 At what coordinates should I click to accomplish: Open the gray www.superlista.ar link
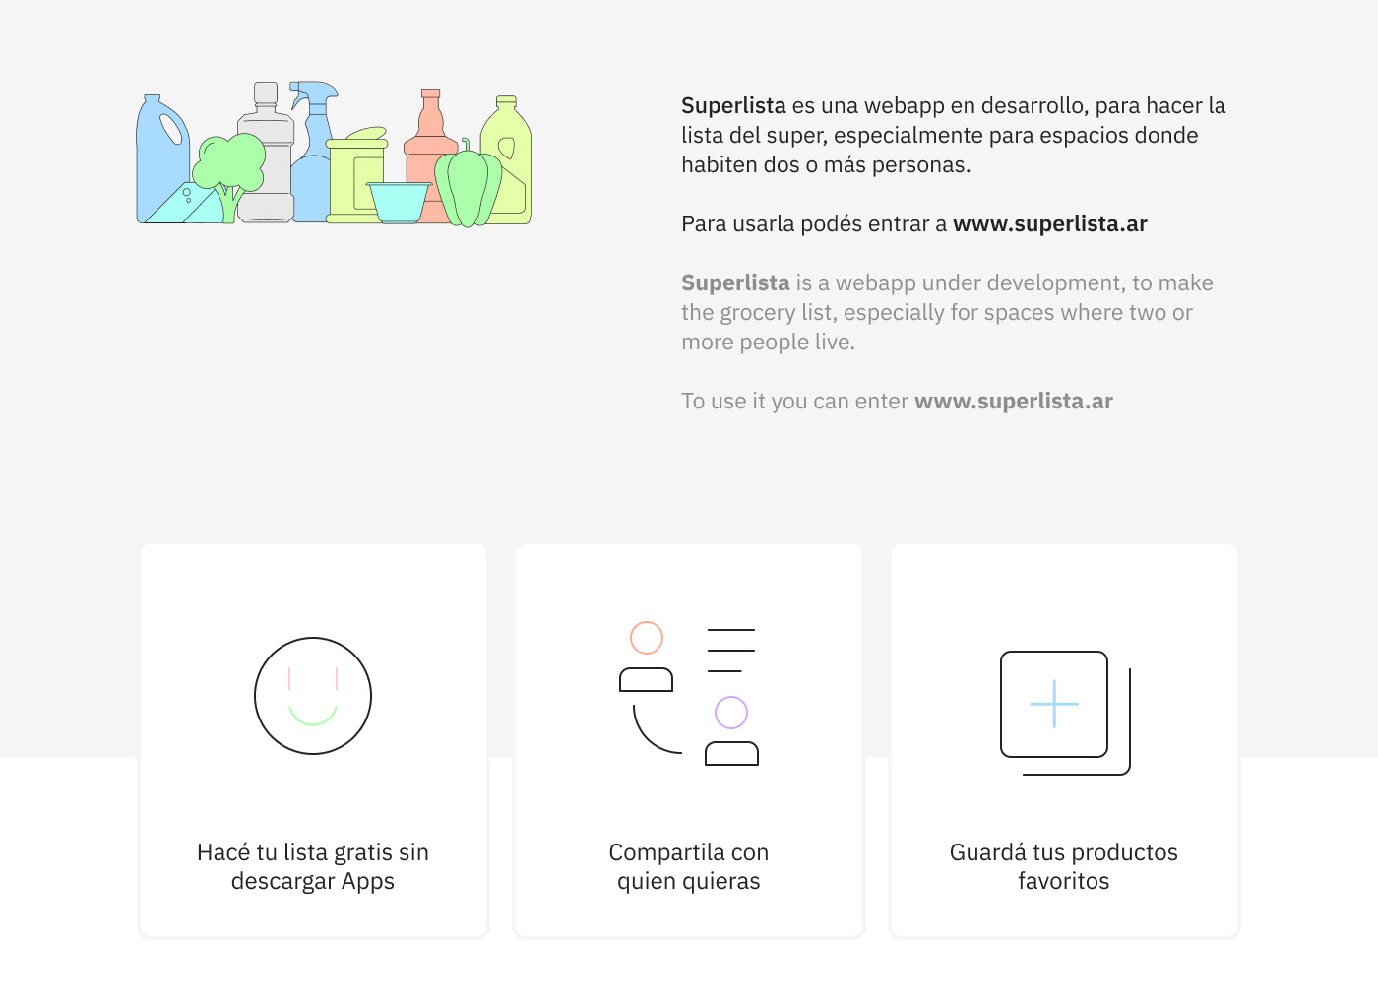[x=1013, y=402]
